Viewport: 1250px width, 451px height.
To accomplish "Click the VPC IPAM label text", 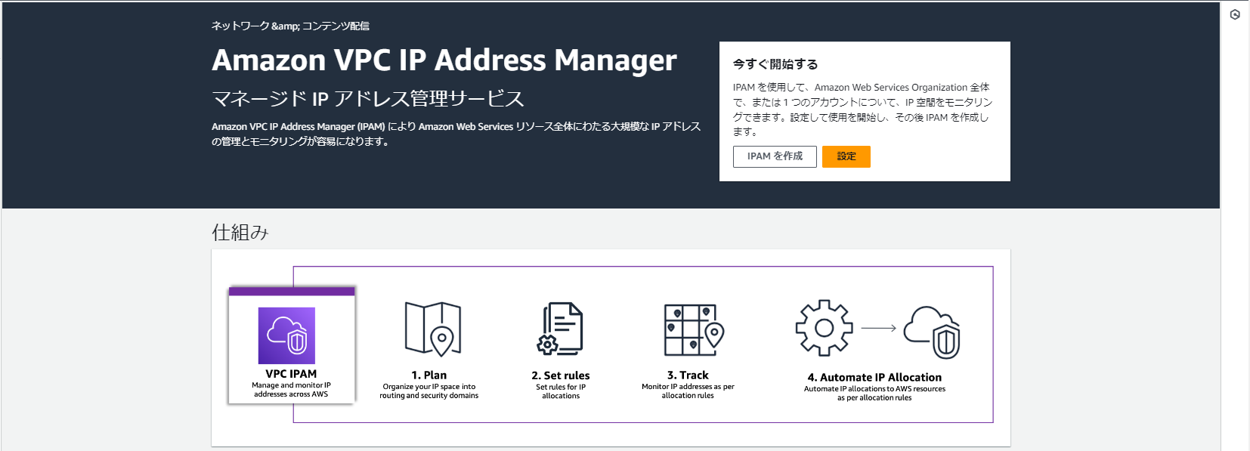I will (291, 373).
